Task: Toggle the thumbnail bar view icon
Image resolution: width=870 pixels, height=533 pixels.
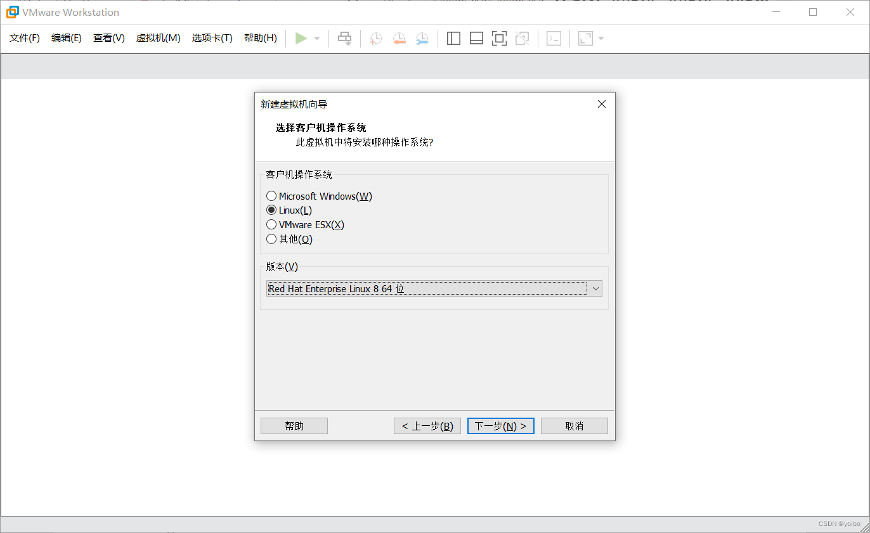Action: click(476, 39)
